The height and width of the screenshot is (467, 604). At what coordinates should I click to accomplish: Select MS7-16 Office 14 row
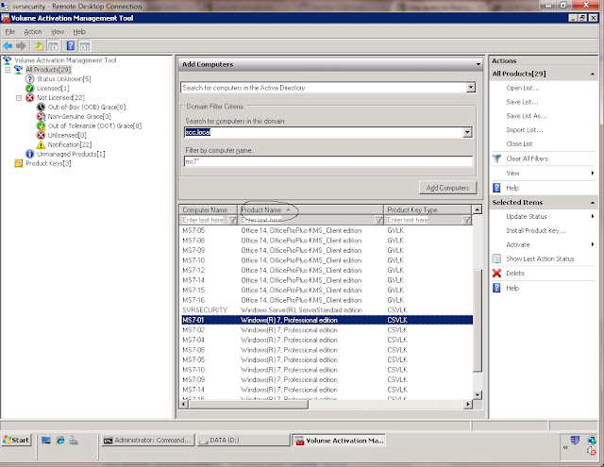(x=327, y=300)
